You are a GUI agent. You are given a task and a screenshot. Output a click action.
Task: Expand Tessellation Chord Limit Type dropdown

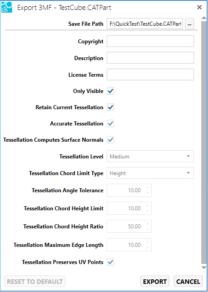pyautogui.click(x=150, y=173)
